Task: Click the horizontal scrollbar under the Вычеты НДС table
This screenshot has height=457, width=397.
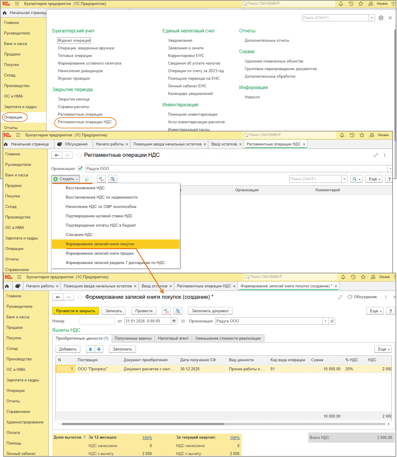Action: pyautogui.click(x=143, y=424)
